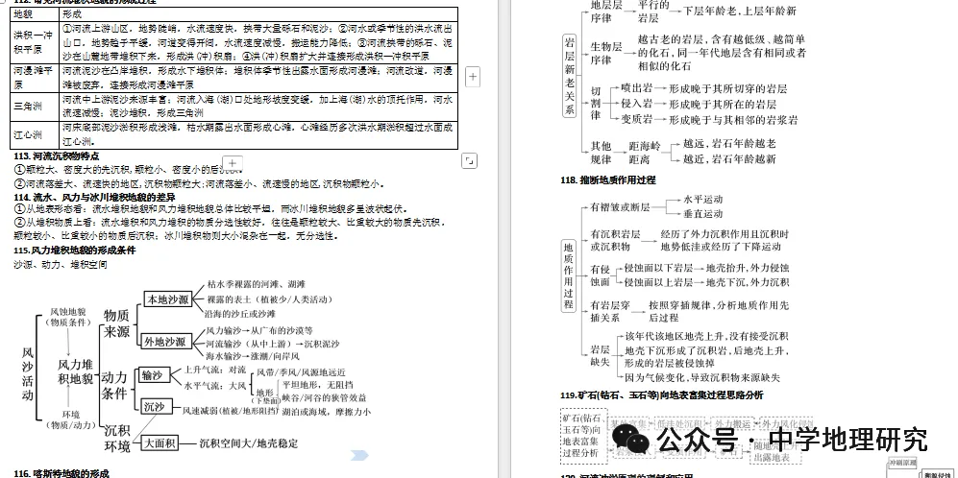Click heading "118. 推断地质作用过程"
The image size is (958, 478).
tap(607, 180)
